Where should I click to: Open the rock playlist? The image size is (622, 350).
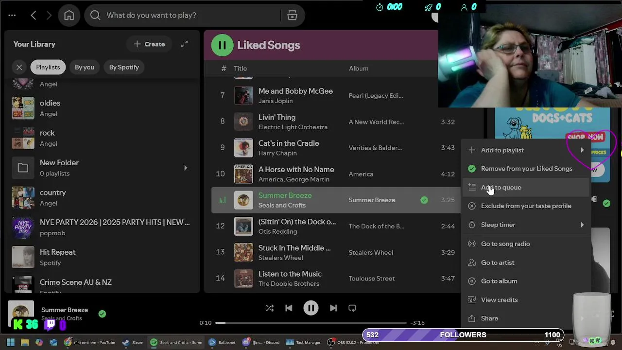102,138
